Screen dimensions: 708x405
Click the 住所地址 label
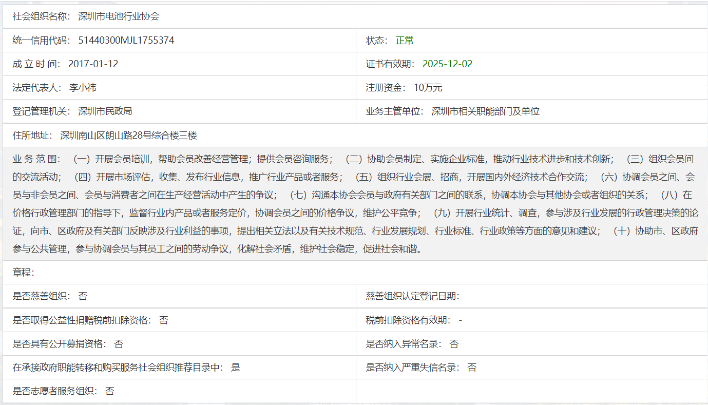coord(32,136)
